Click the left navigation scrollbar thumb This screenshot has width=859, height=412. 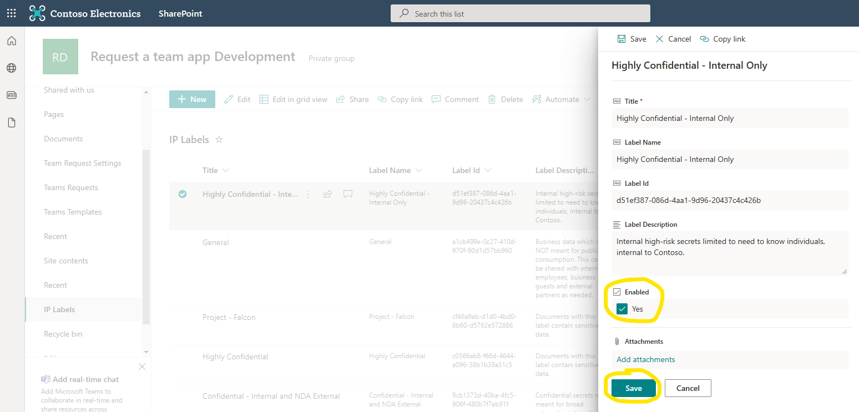point(146,237)
